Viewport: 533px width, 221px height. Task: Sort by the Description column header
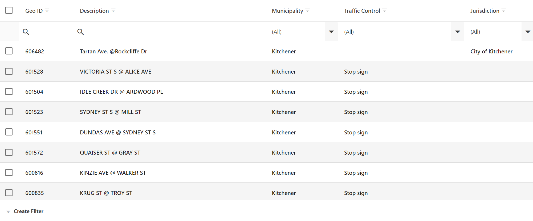click(94, 11)
